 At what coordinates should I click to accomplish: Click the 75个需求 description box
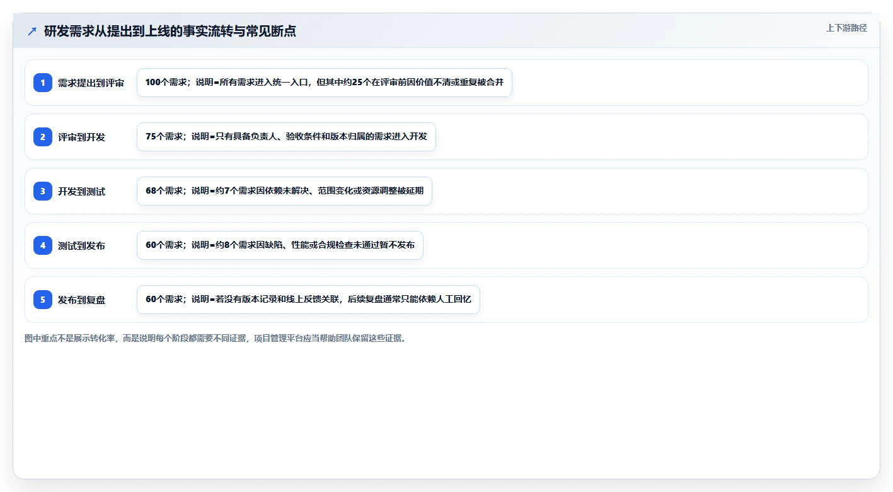[x=286, y=137]
